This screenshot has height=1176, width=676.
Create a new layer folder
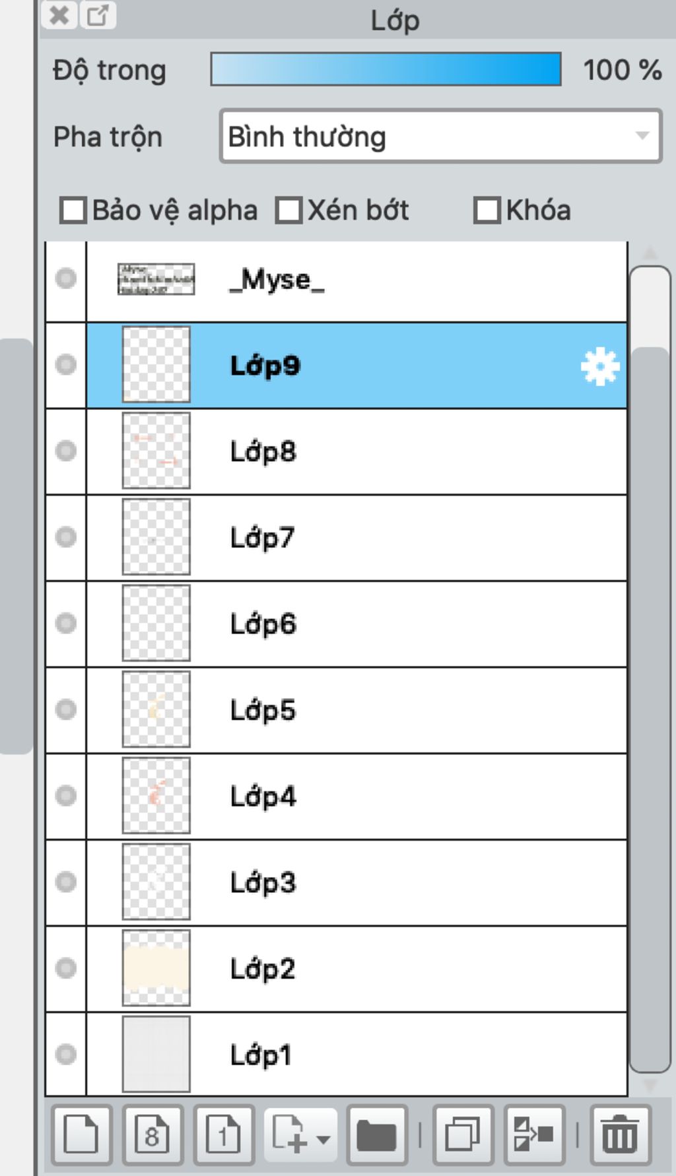pos(376,1135)
